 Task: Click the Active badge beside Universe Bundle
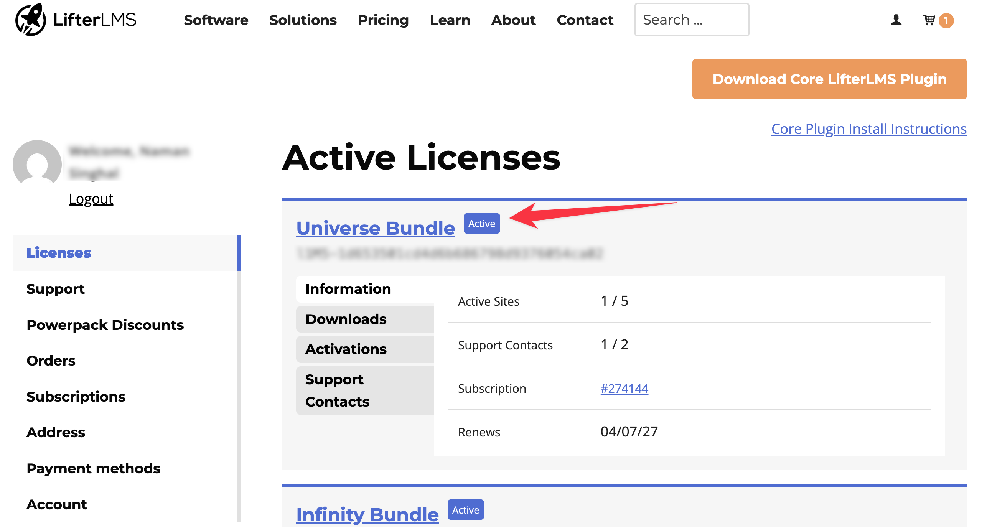coord(482,223)
